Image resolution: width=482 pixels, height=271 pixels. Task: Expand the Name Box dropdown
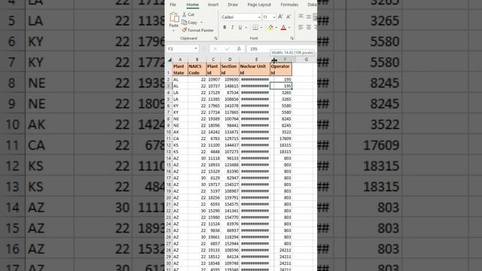(196, 49)
